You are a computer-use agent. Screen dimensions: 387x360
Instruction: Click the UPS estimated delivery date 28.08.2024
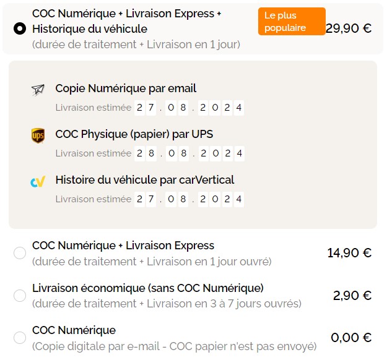189,153
